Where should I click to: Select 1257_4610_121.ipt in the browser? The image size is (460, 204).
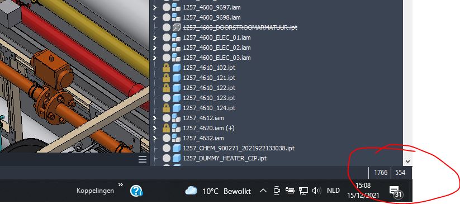click(209, 78)
